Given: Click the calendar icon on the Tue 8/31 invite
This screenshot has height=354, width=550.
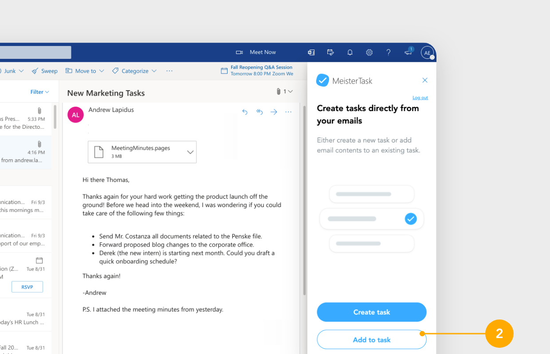Looking at the screenshot, I should pos(39,261).
